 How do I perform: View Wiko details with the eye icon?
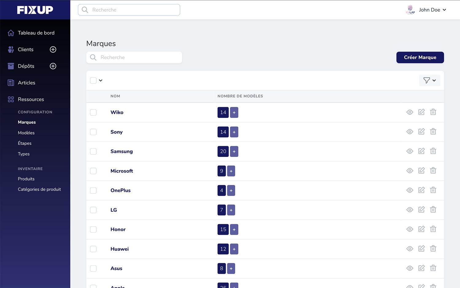(410, 112)
